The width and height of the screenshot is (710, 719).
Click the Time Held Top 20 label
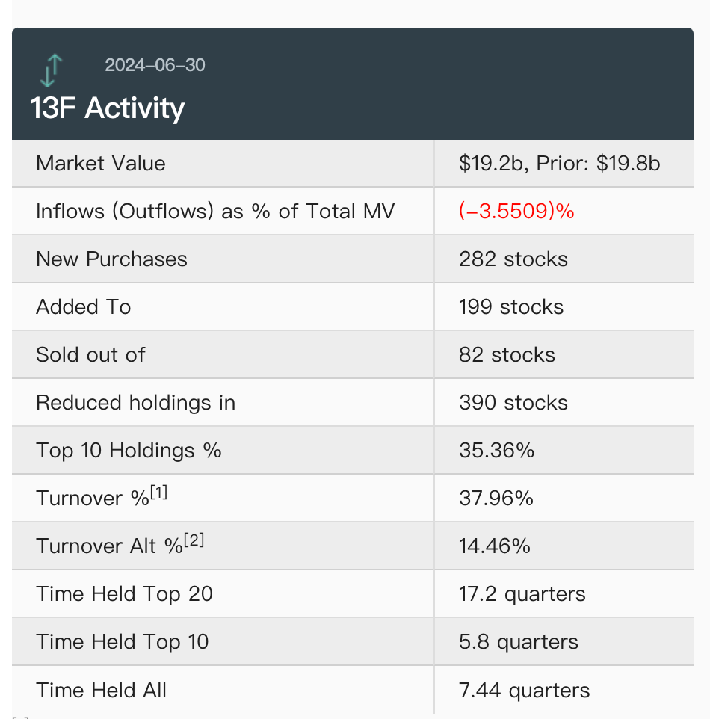124,594
